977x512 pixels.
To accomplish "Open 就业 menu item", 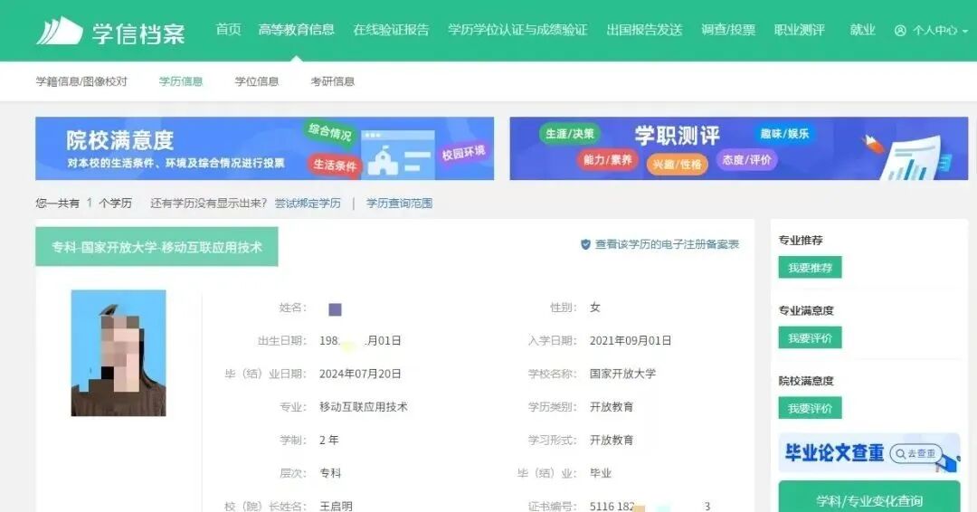I will (x=863, y=30).
